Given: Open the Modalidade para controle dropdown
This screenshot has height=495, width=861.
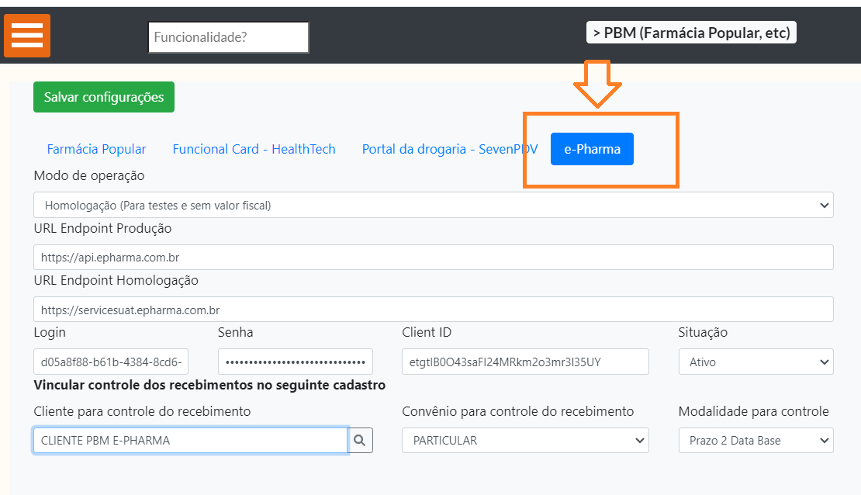Looking at the screenshot, I should (756, 440).
